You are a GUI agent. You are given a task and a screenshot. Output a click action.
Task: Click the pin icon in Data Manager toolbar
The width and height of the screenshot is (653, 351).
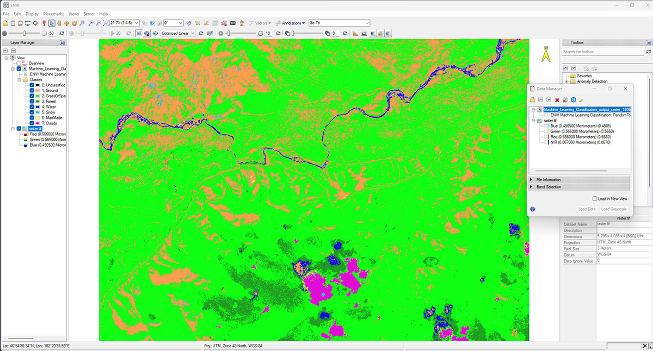[581, 100]
